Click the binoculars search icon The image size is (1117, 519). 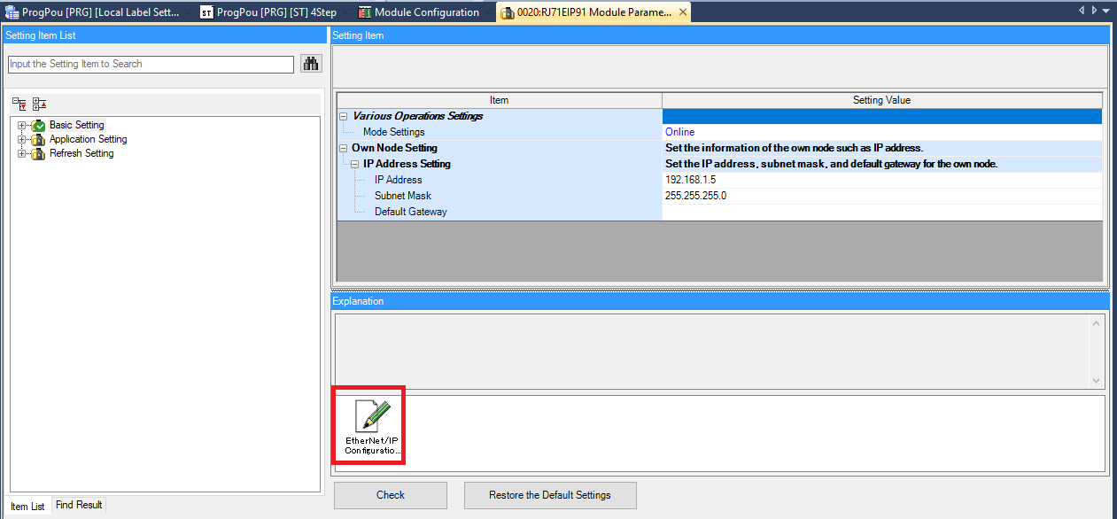tap(311, 64)
